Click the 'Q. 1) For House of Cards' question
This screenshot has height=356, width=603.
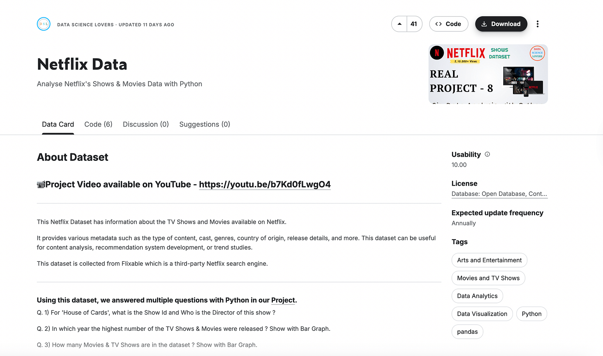(156, 313)
